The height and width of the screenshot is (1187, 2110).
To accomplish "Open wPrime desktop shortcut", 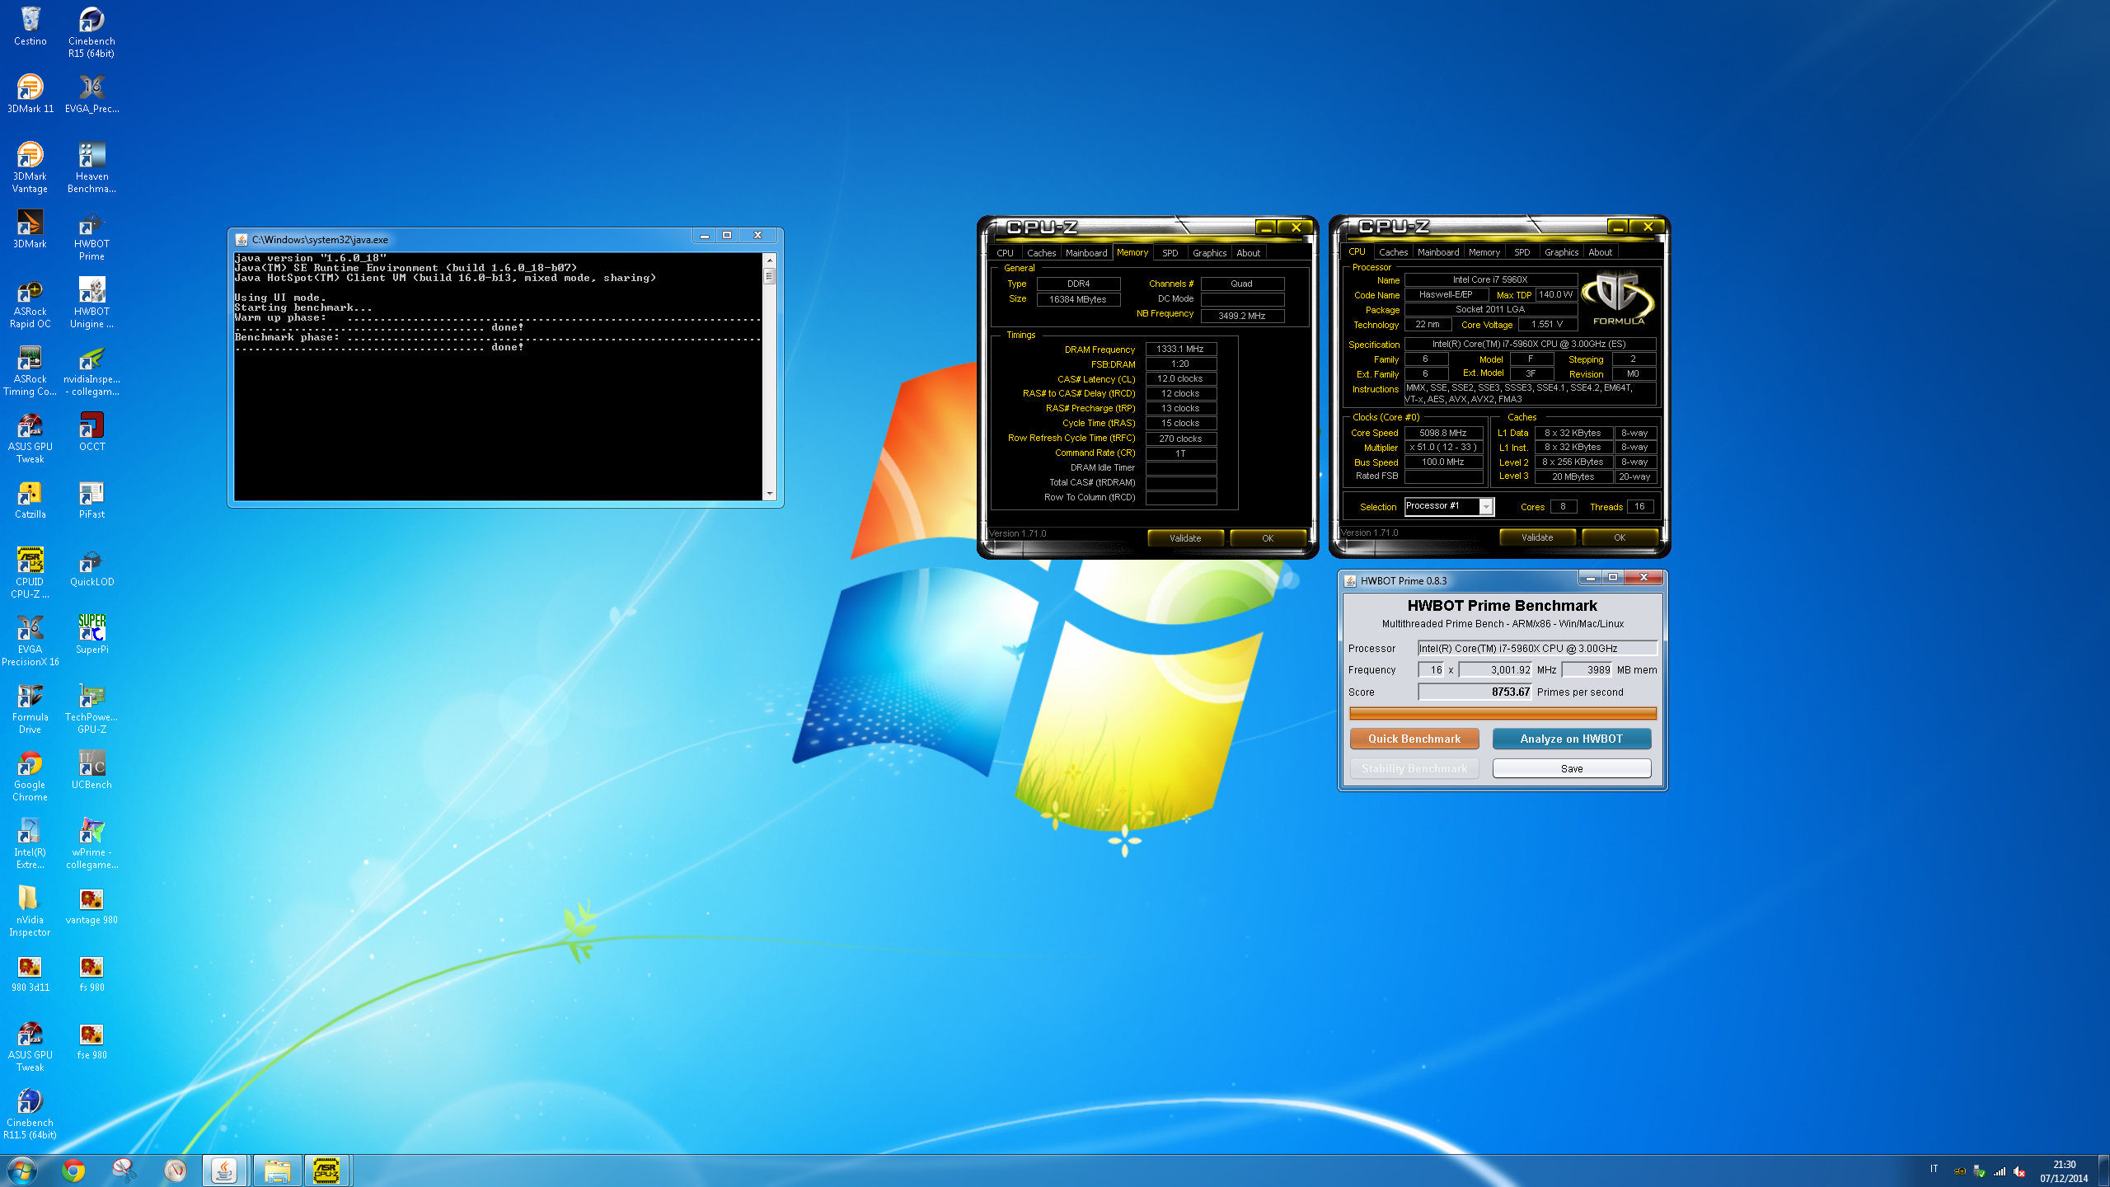I will [91, 843].
